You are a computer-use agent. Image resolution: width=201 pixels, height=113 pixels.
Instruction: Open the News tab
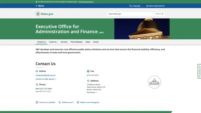[x=88, y=42]
